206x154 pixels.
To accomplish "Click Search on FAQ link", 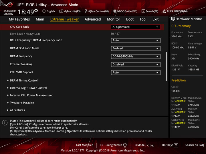I will [195, 145].
